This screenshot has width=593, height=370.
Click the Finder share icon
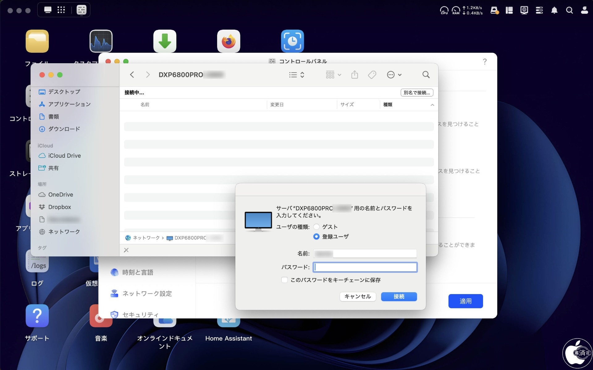355,75
